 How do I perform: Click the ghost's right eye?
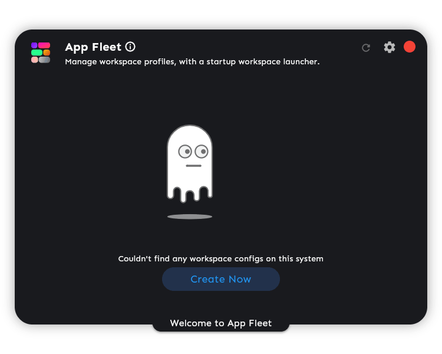pos(201,152)
